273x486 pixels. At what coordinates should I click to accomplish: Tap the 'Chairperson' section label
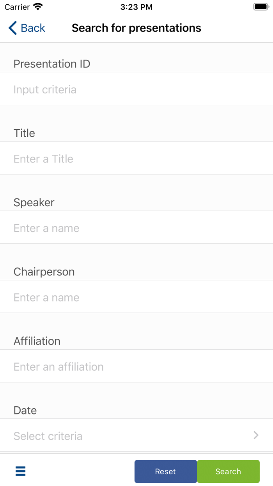click(44, 272)
